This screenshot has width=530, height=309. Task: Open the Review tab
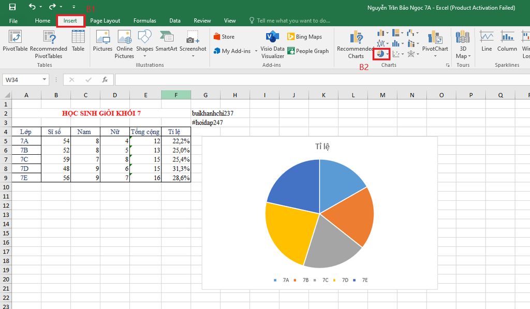pos(202,21)
